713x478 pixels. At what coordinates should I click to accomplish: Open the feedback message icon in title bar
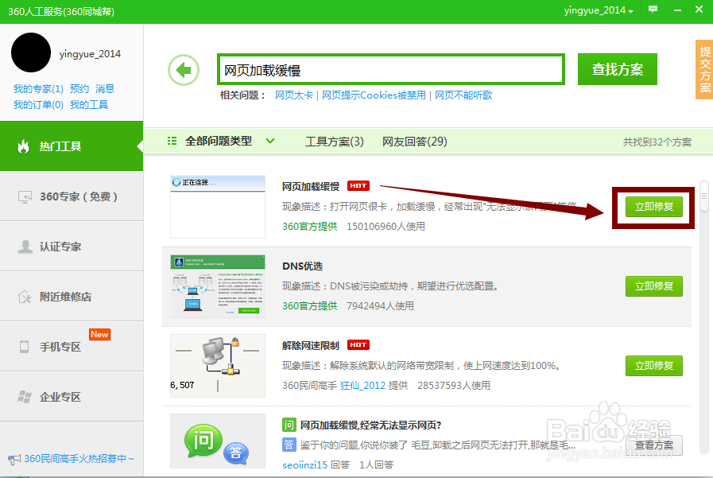pos(653,10)
